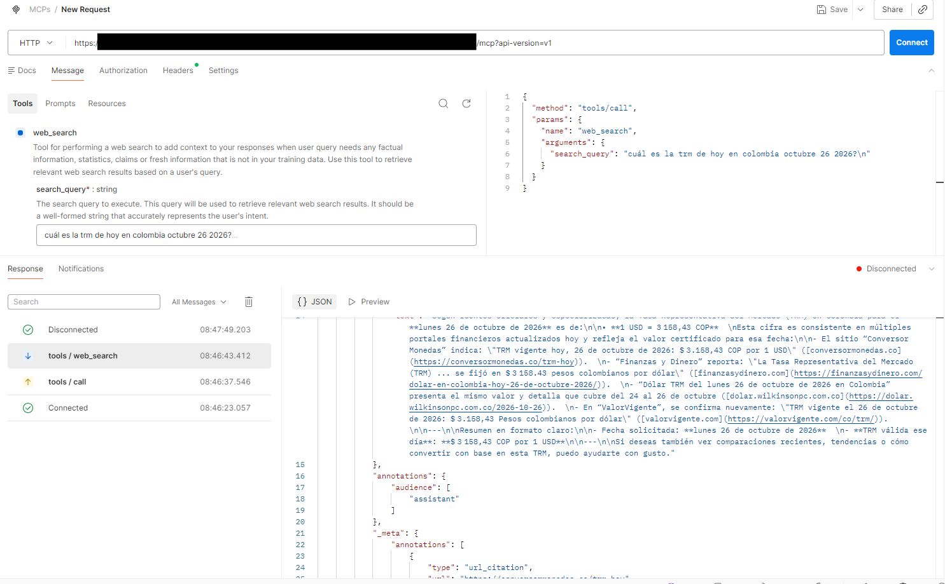This screenshot has width=945, height=584.
Task: Select the Connected message row
Action: coord(139,408)
